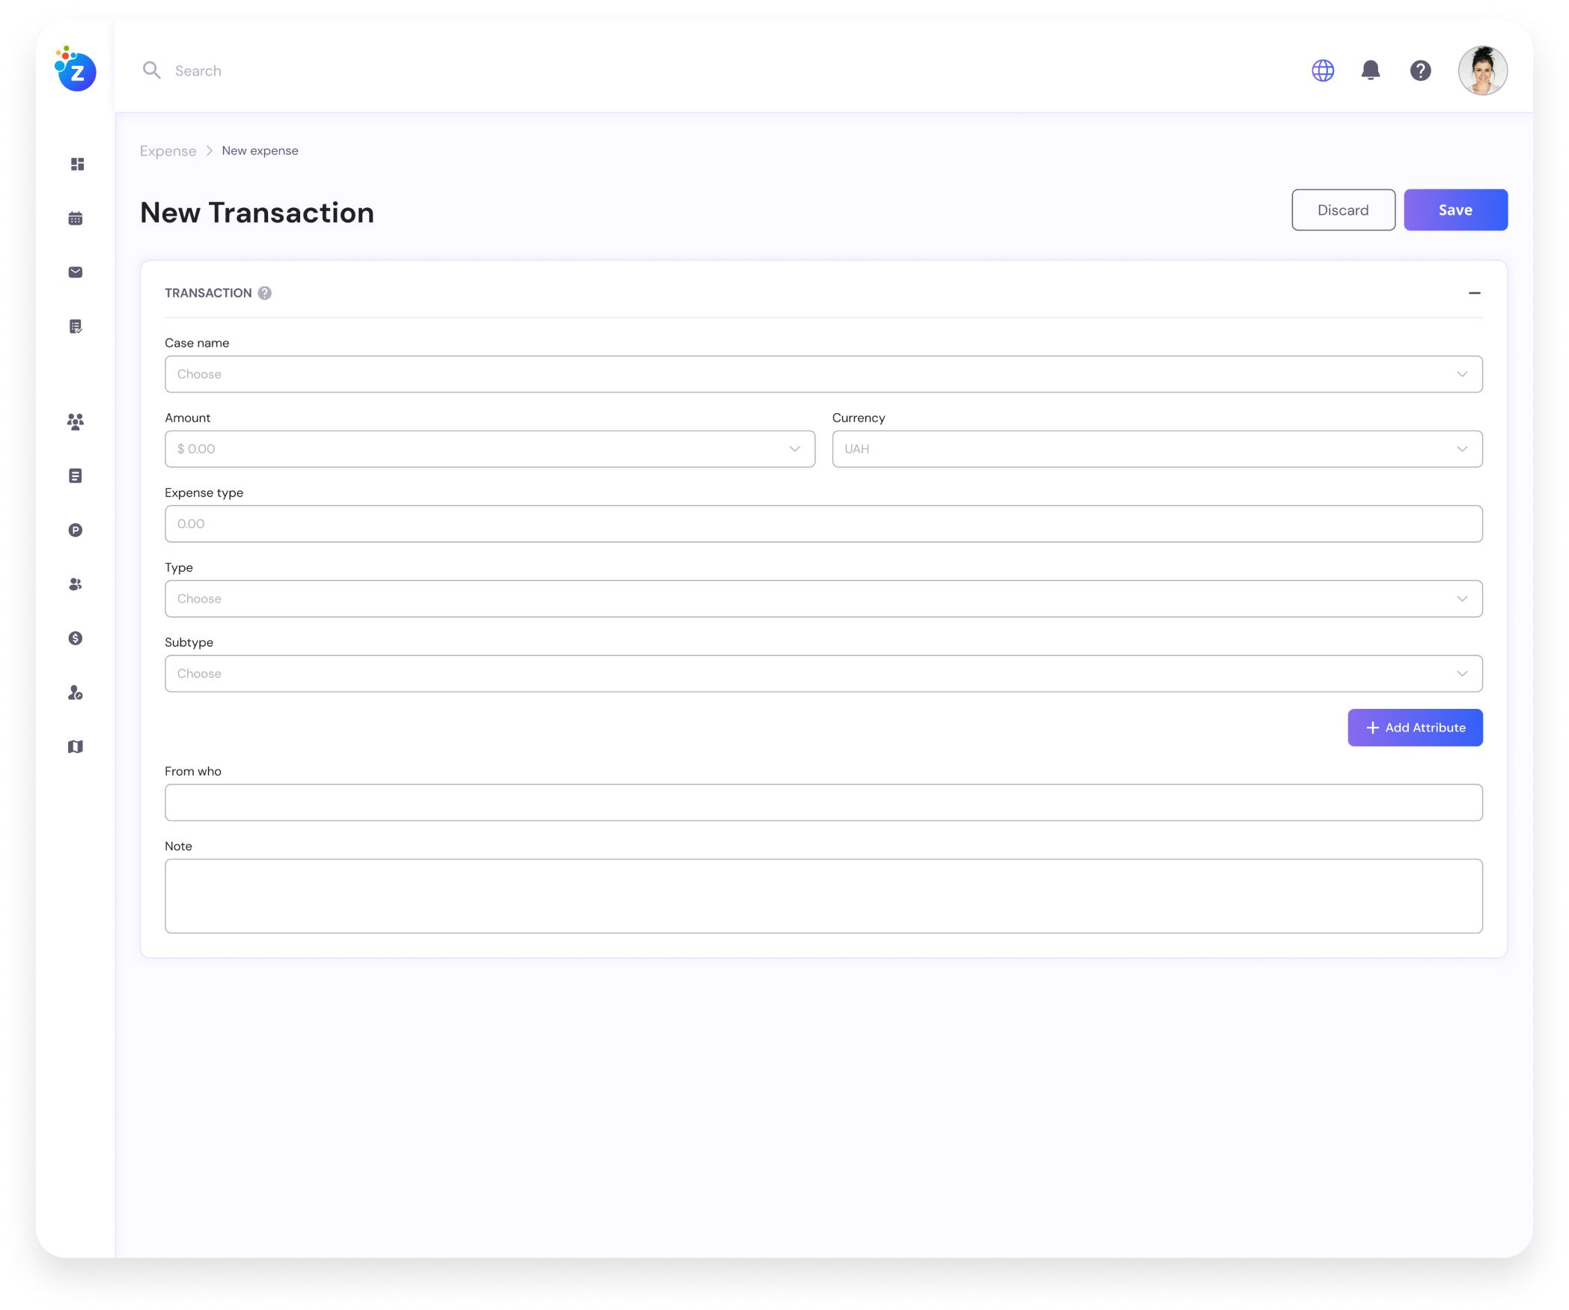Click the help question mark icon
Image resolution: width=1569 pixels, height=1310 pixels.
(1421, 69)
